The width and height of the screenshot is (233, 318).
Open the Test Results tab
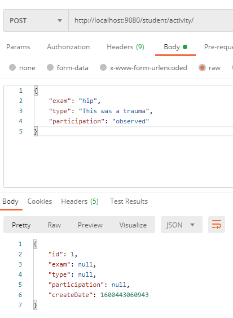tap(129, 201)
